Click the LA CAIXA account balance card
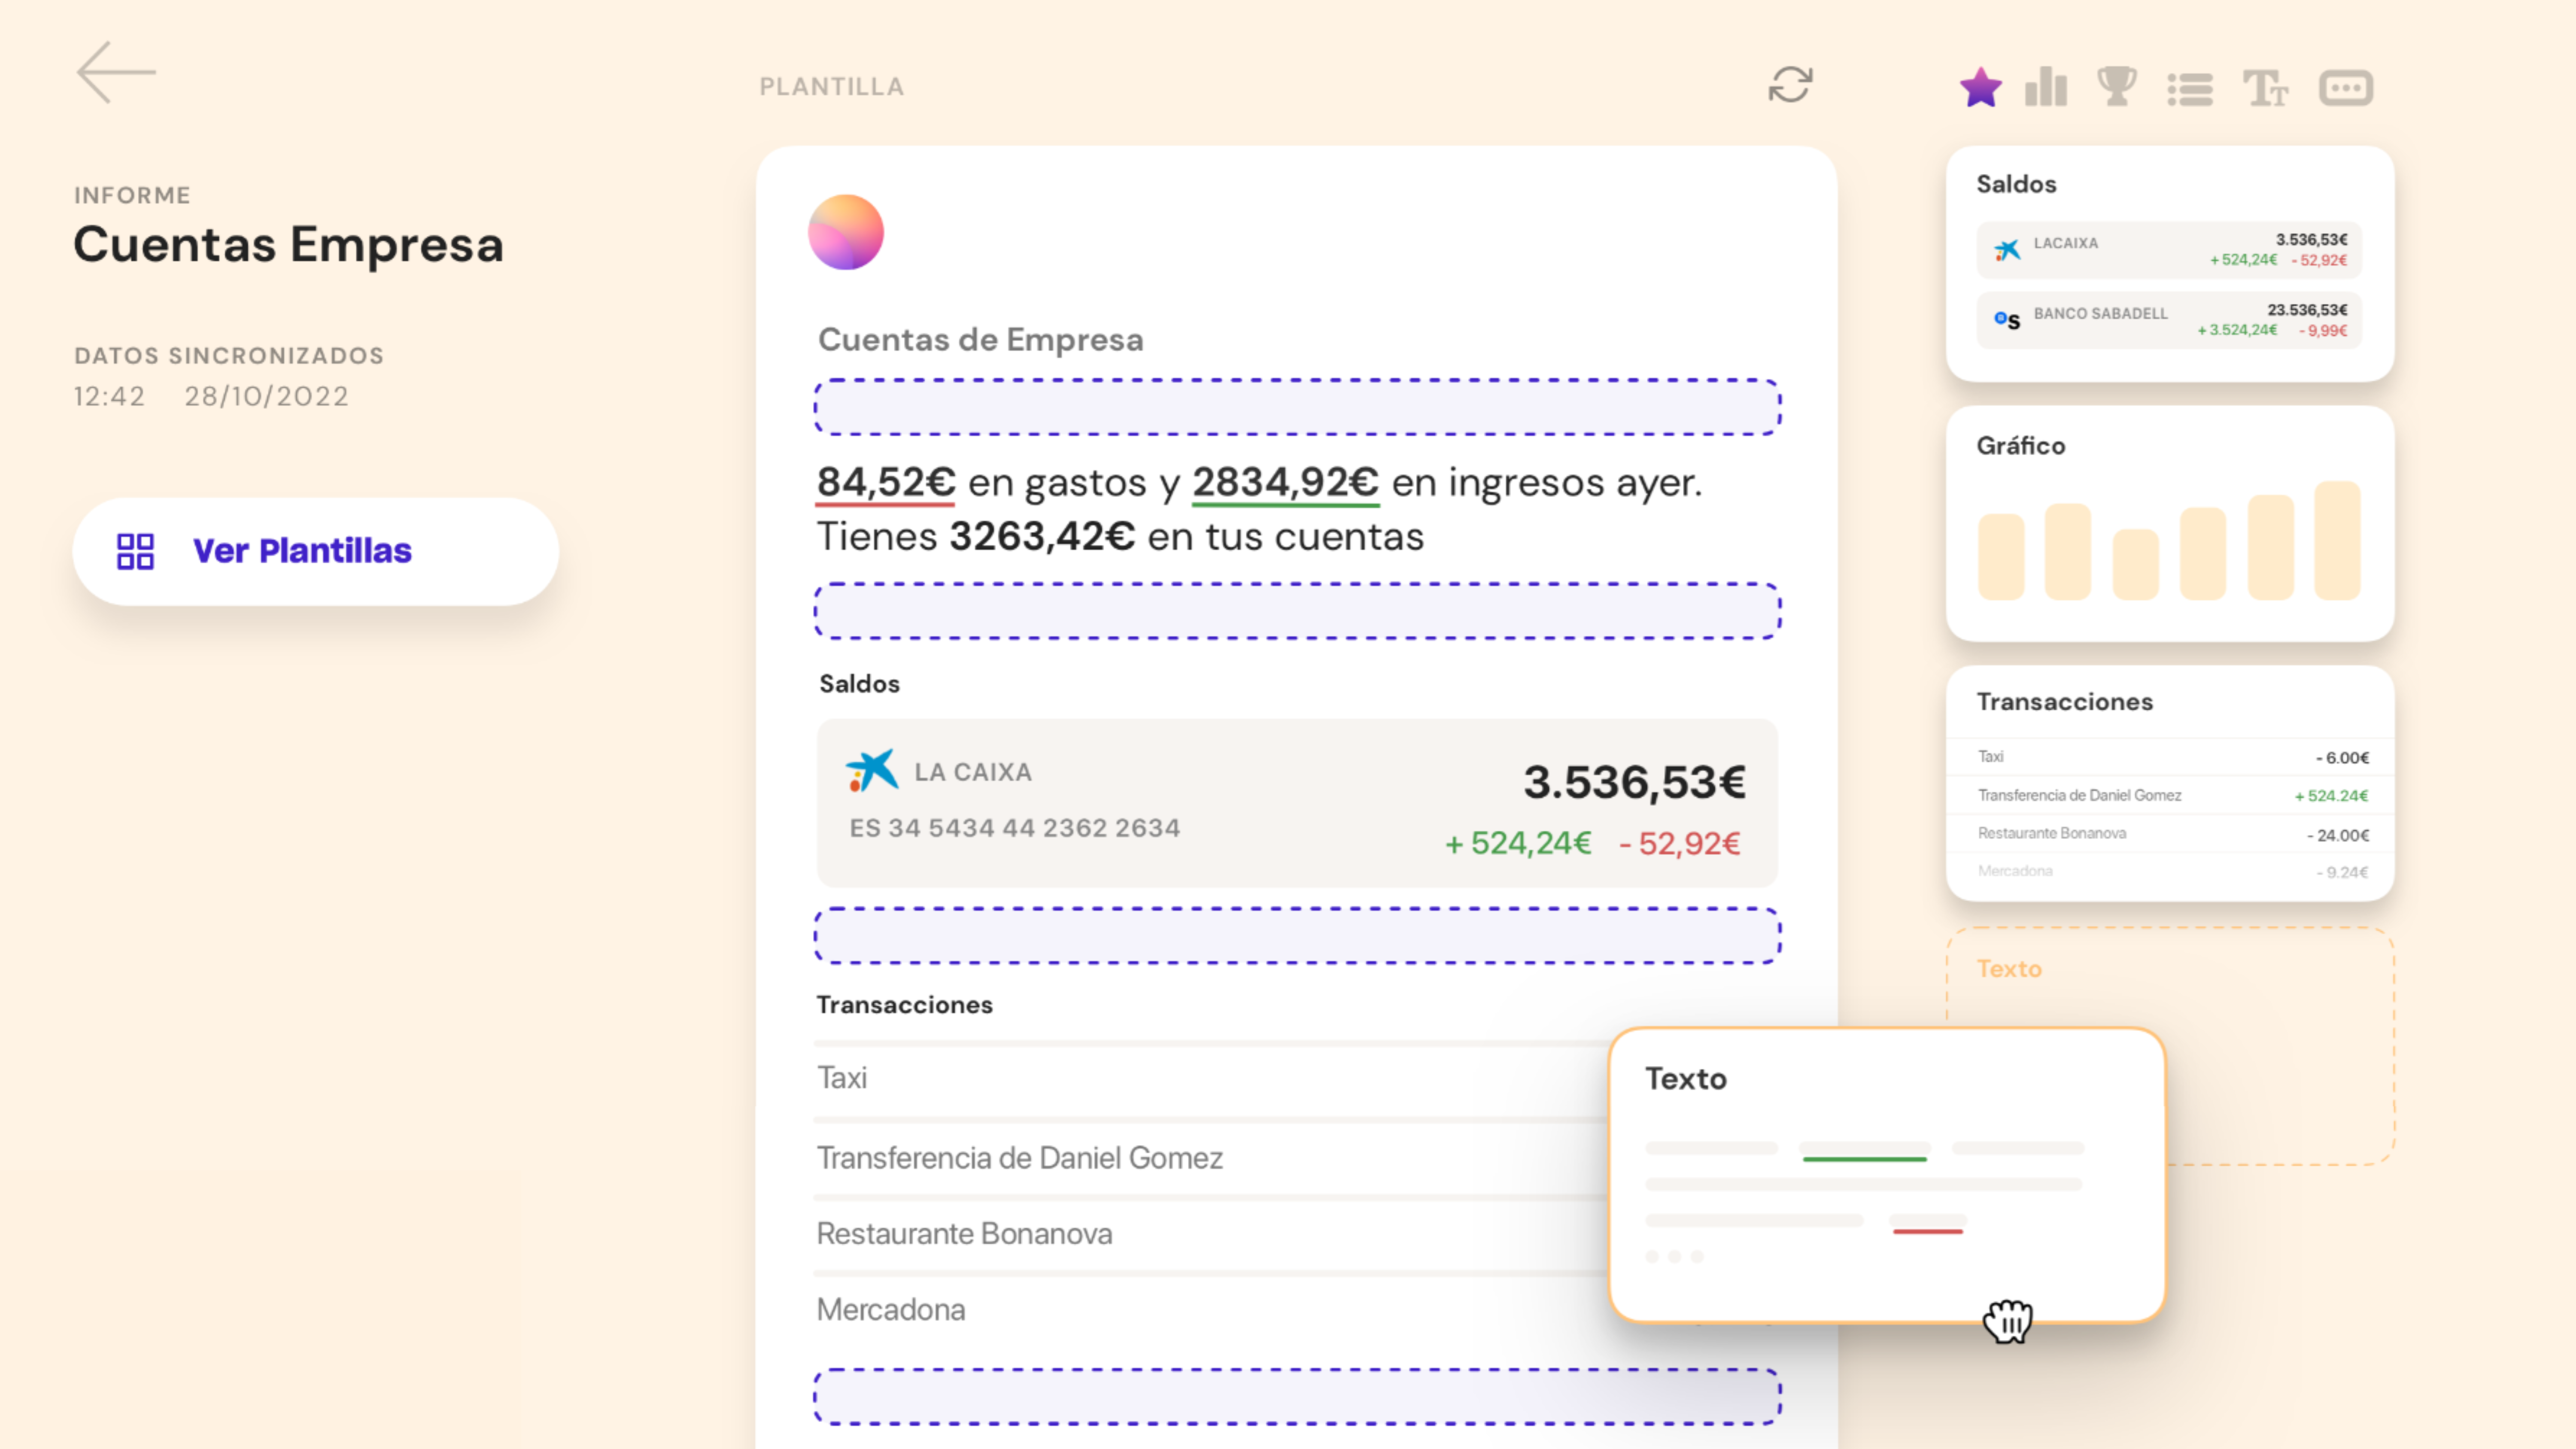 pyautogui.click(x=1297, y=803)
